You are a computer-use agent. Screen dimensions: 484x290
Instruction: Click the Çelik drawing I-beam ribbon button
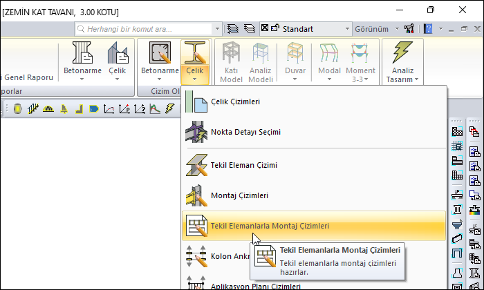pyautogui.click(x=195, y=52)
